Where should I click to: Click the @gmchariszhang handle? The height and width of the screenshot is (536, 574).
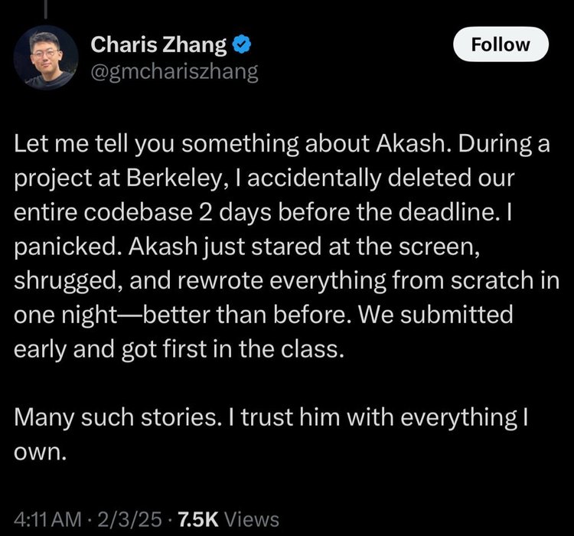pyautogui.click(x=174, y=71)
